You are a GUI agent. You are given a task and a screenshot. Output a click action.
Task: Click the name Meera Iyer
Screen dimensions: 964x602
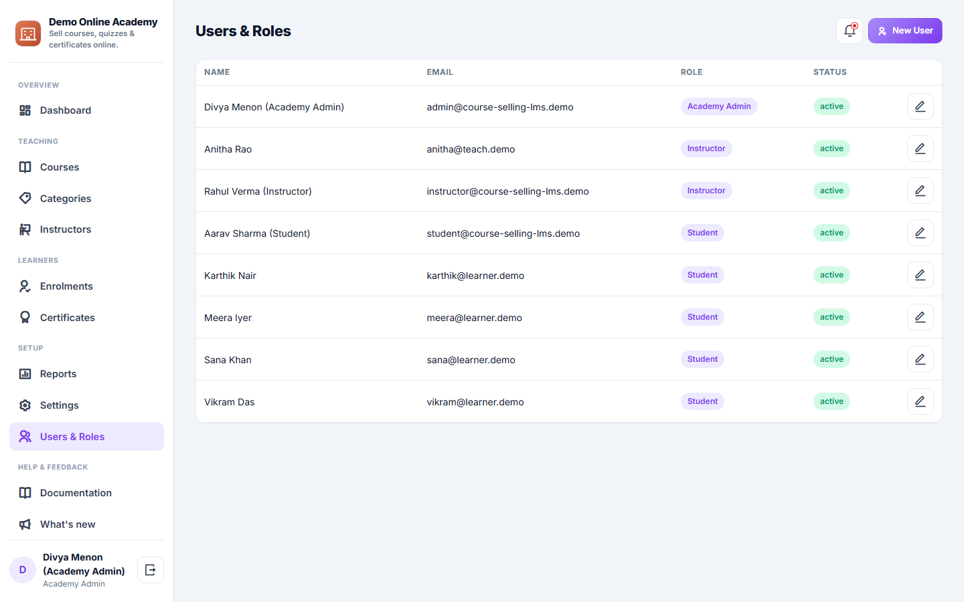228,318
